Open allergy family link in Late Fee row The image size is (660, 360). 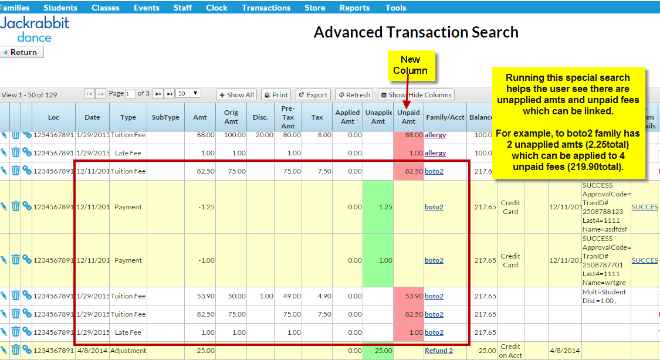point(435,152)
